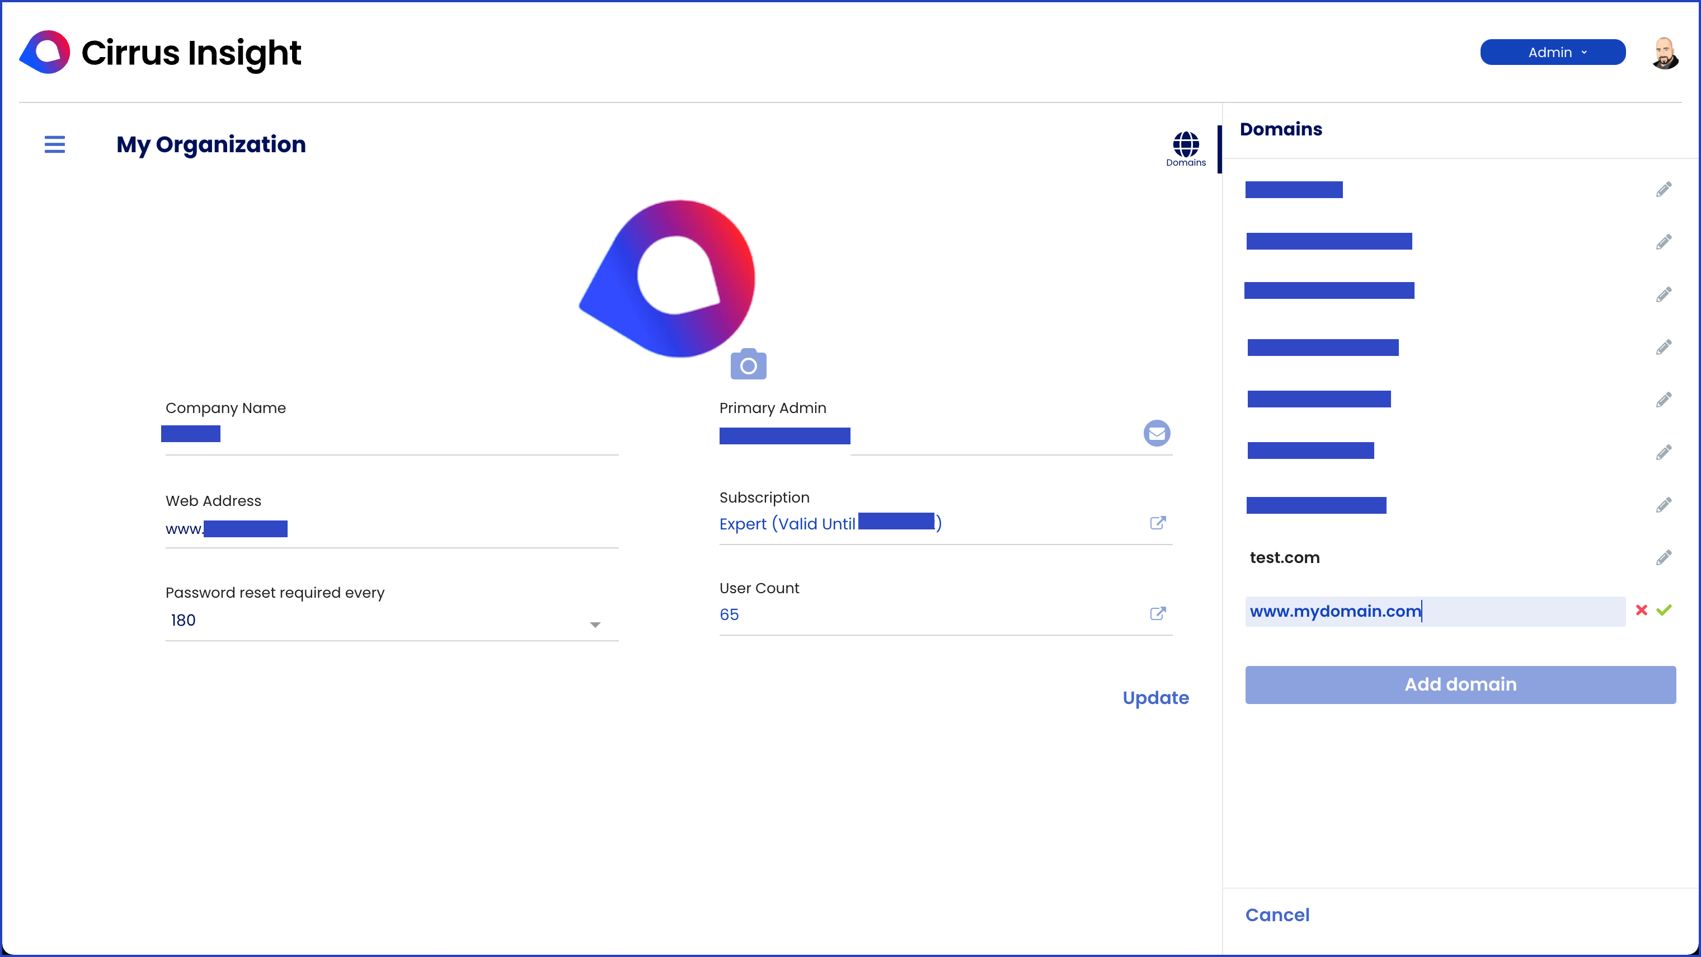Click the pencil icon for the second domain
The image size is (1701, 957).
tap(1664, 242)
